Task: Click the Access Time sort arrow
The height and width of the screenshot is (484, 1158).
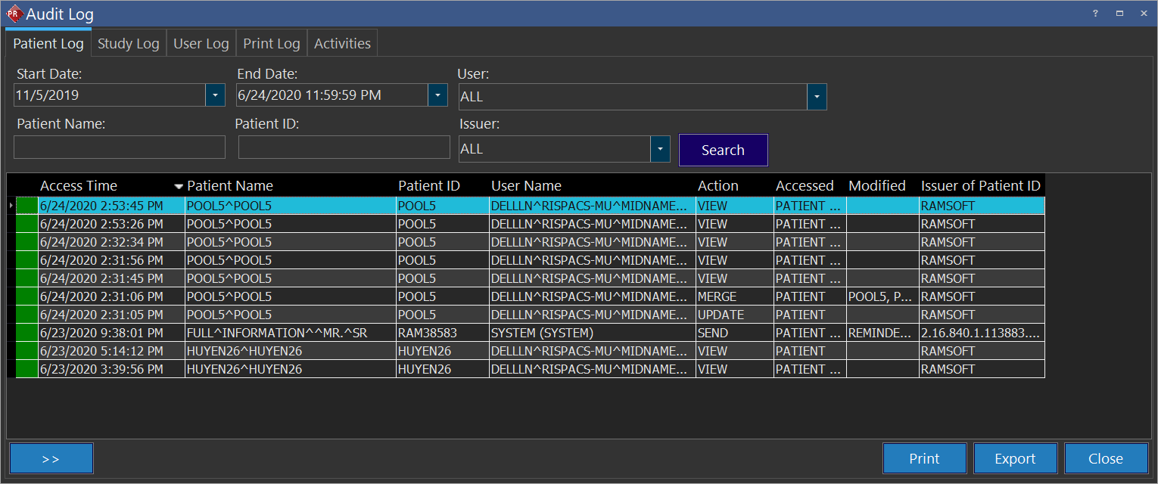Action: pos(179,186)
